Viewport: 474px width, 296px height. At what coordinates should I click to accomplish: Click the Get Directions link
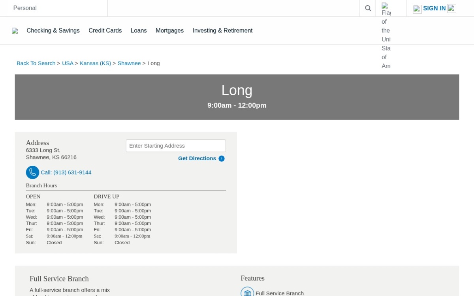[197, 158]
